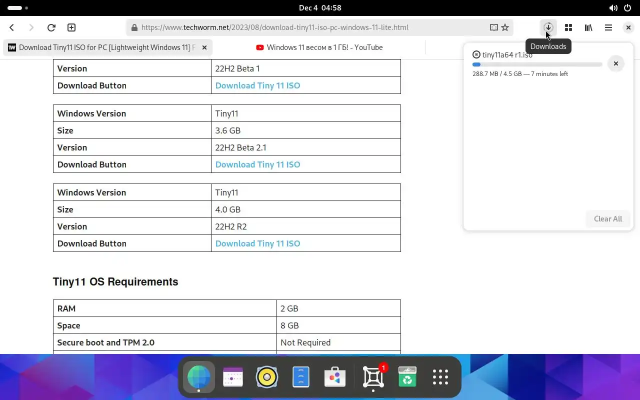Viewport: 640px width, 400px height.
Task: Open the Downloads toolbar button
Action: point(548,27)
